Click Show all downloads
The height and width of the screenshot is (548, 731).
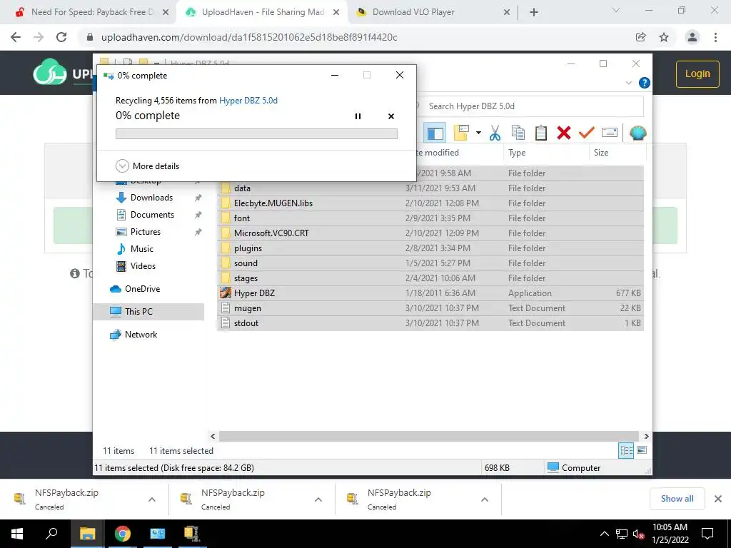pyautogui.click(x=677, y=499)
